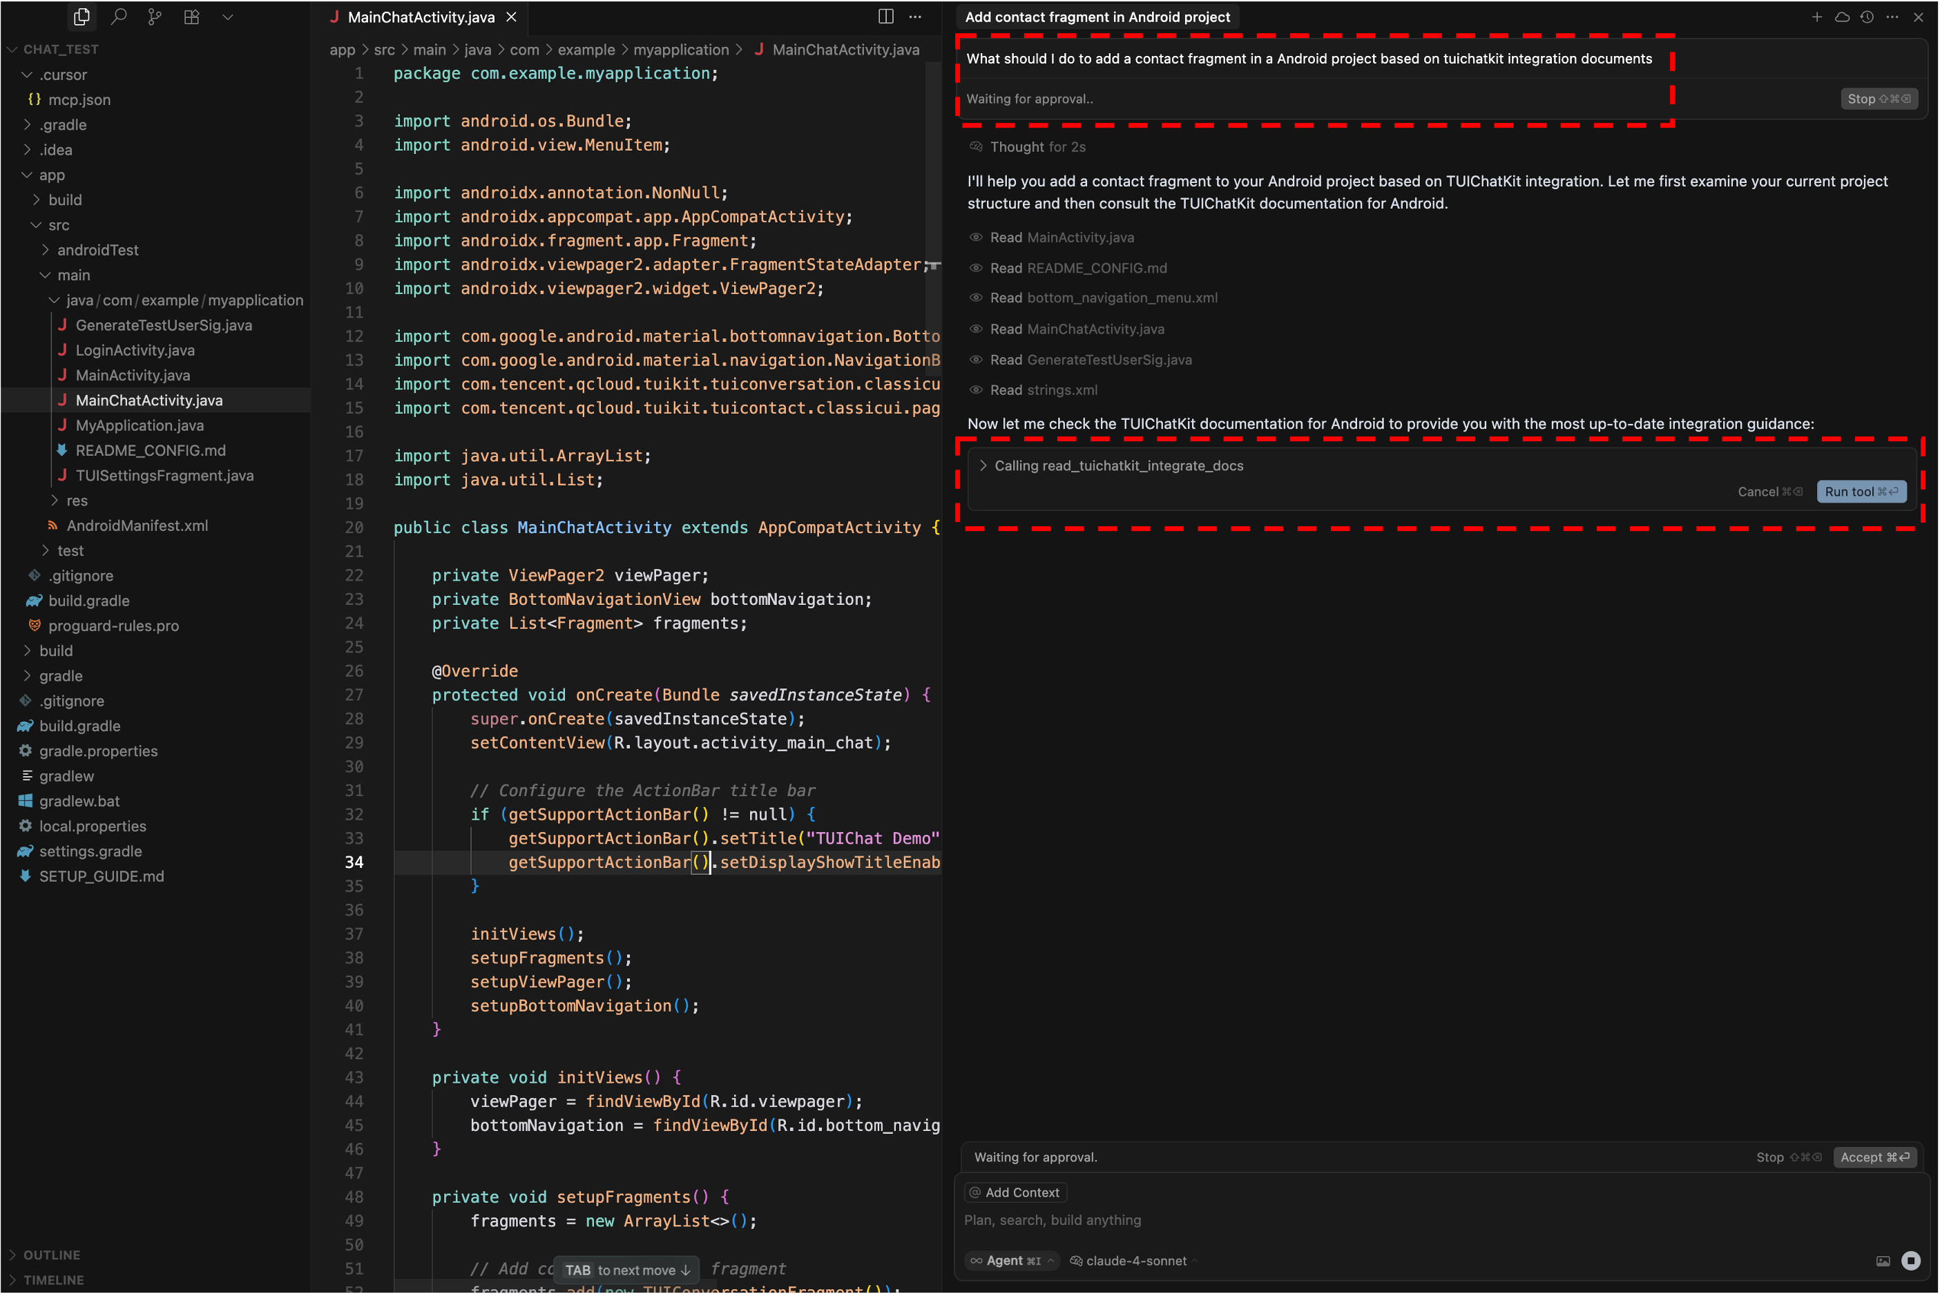This screenshot has height=1294, width=1940.
Task: Open LoginActivity.java in file tree
Action: pos(135,350)
